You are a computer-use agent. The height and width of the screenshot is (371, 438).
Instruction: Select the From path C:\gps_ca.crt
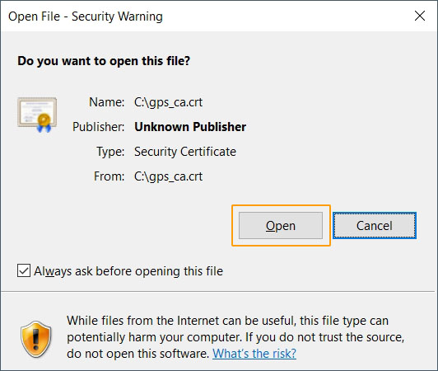[168, 176]
